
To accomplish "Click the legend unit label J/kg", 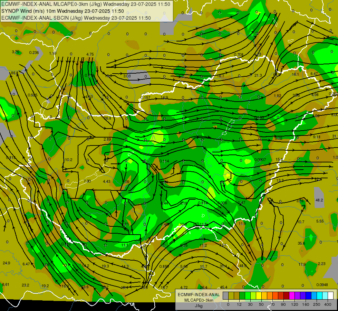I will point(199,306).
